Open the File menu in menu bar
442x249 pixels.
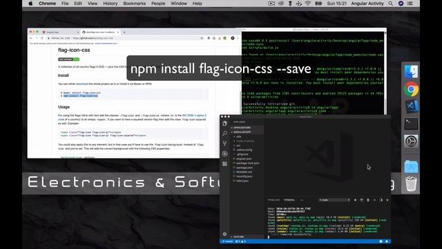[65, 3]
